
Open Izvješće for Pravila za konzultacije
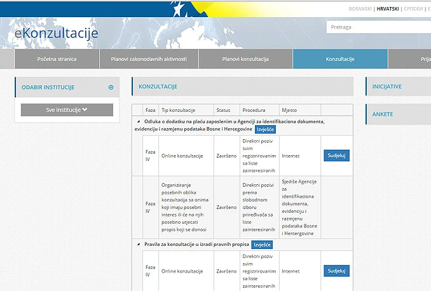tap(262, 245)
